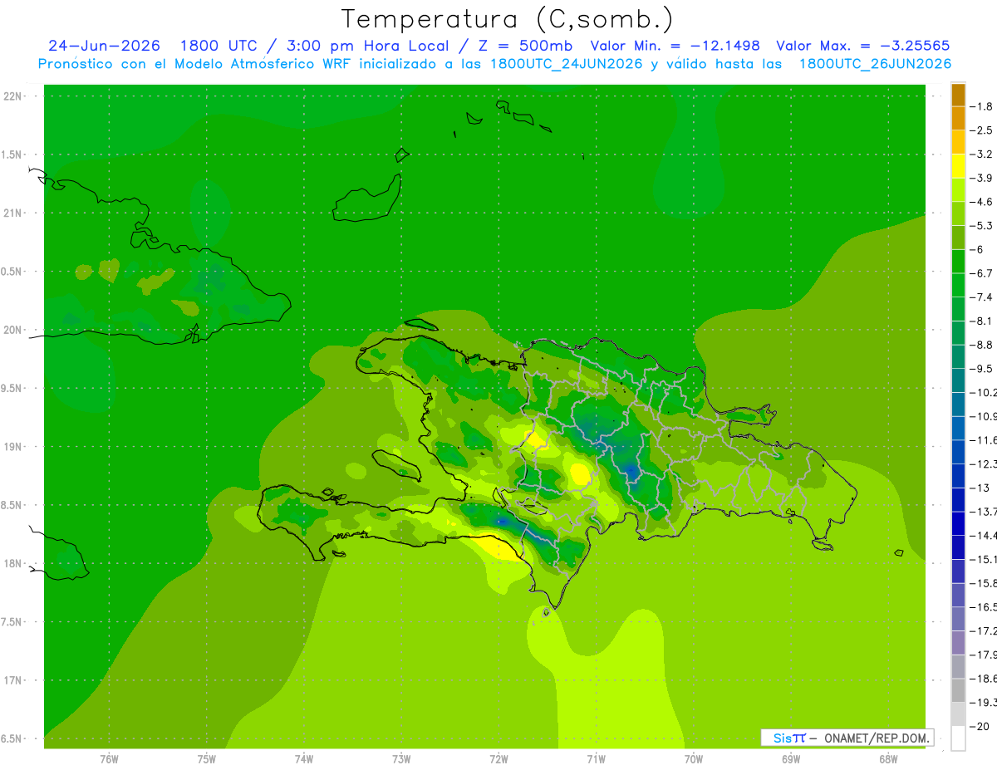
Task: Click the '-7.4' legend value
Action: coord(981,297)
